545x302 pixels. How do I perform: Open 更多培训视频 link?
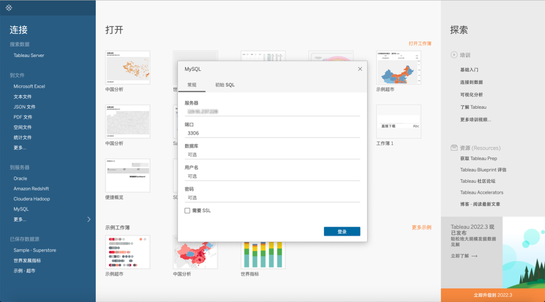pos(475,120)
